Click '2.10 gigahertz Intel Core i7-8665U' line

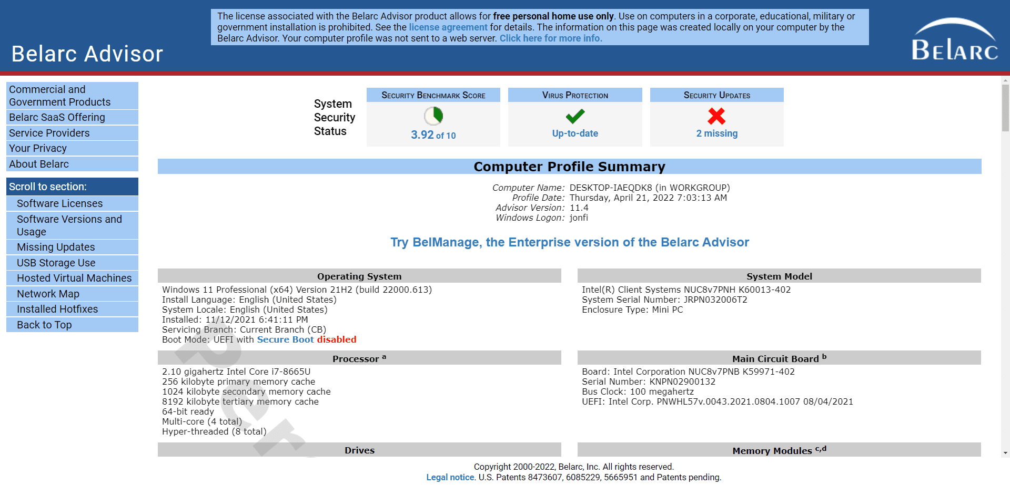[236, 372]
